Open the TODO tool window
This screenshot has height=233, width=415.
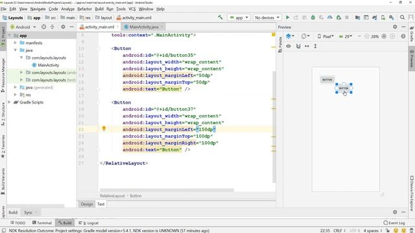coord(18,223)
